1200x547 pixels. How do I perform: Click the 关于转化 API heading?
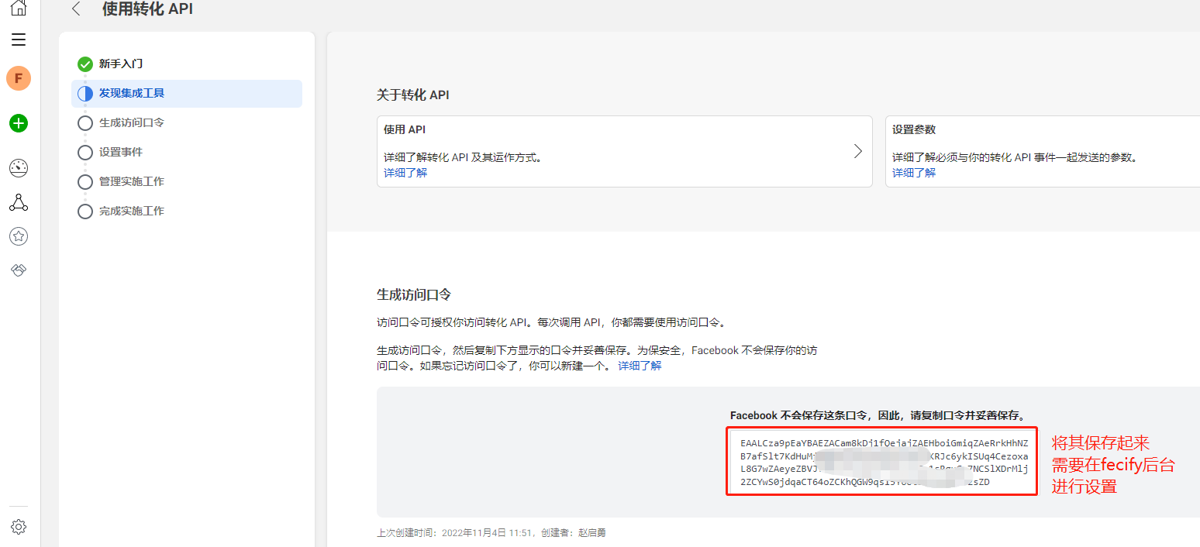pyautogui.click(x=413, y=95)
